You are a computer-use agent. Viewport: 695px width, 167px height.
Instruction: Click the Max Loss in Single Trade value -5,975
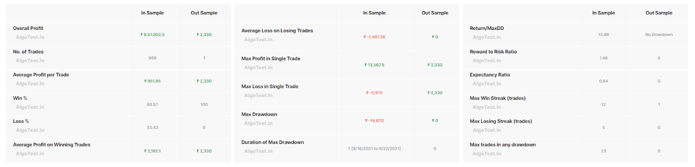tap(374, 93)
